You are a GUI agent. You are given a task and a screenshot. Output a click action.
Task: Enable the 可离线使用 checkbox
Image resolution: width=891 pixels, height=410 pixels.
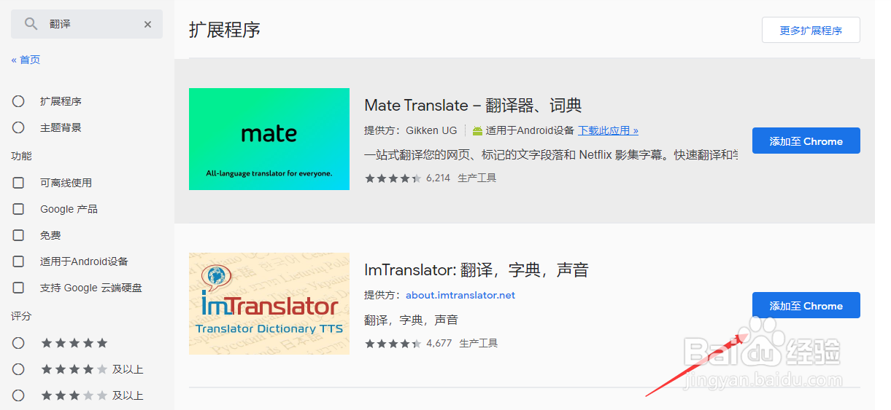[x=18, y=183]
